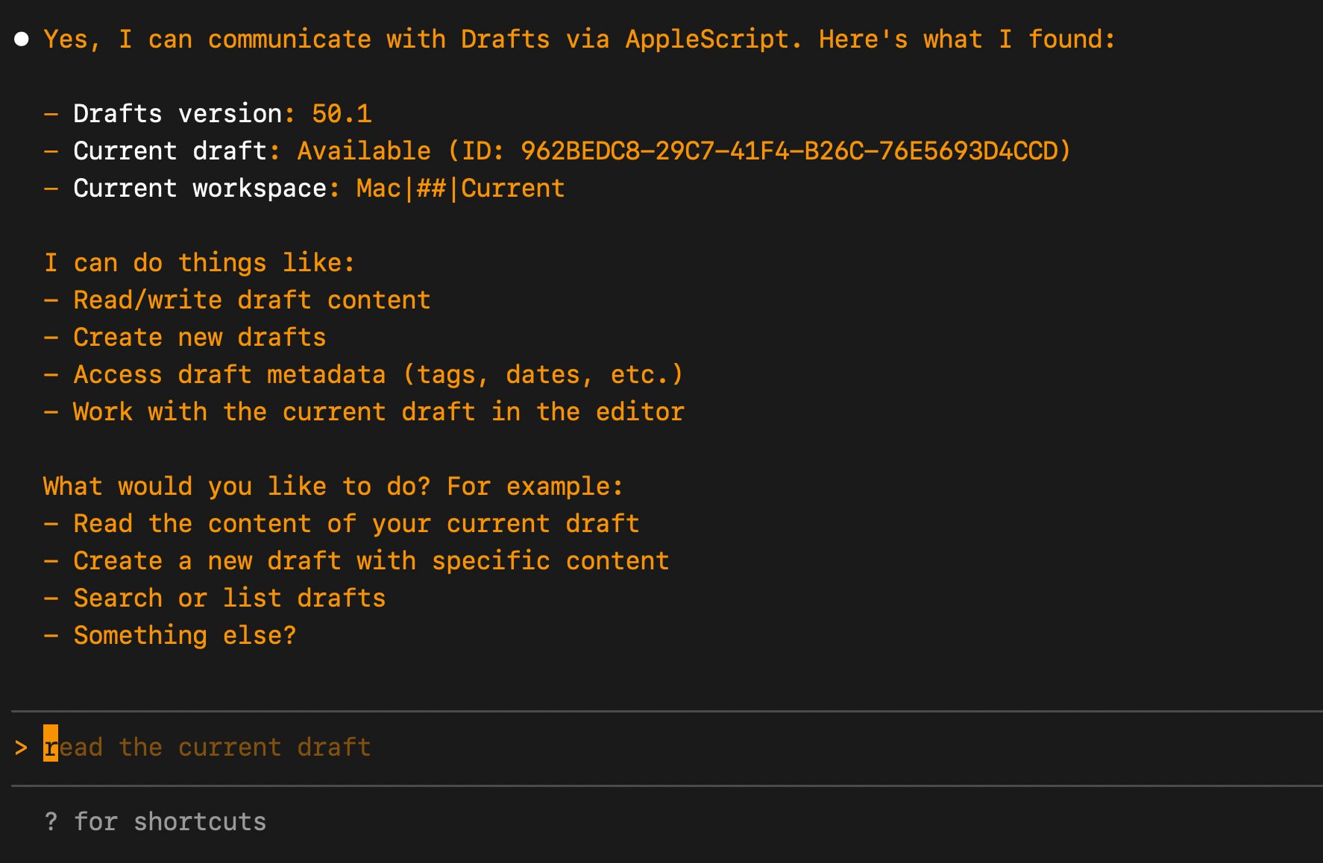
Task: Click the "Search or list drafts" line
Action: pyautogui.click(x=230, y=598)
